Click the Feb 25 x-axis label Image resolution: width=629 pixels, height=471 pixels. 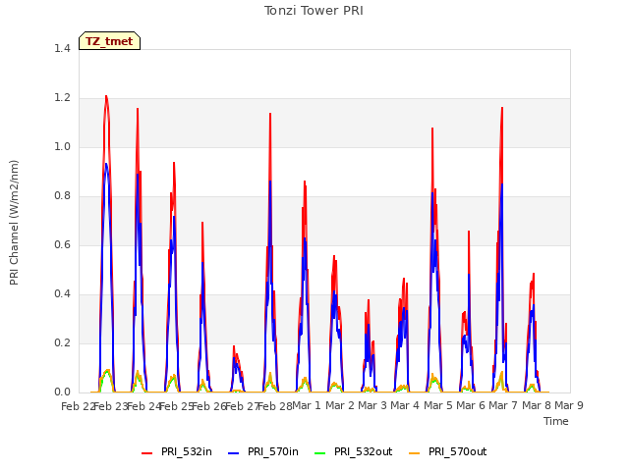tap(177, 406)
